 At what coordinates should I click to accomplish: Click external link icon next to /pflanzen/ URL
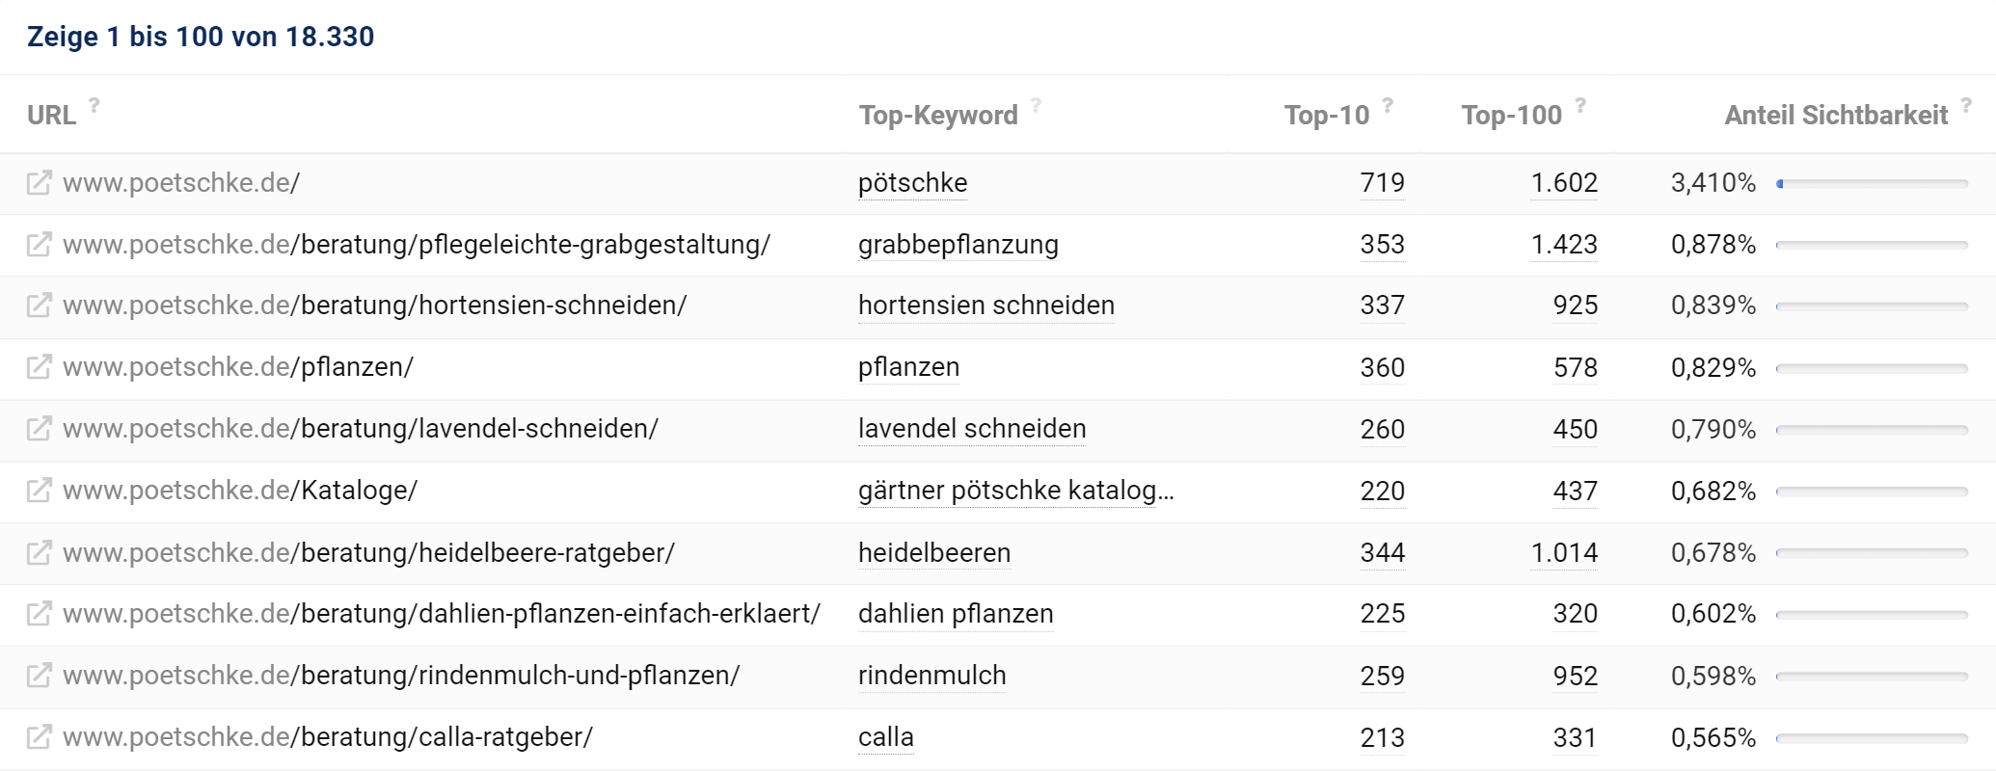tap(39, 367)
